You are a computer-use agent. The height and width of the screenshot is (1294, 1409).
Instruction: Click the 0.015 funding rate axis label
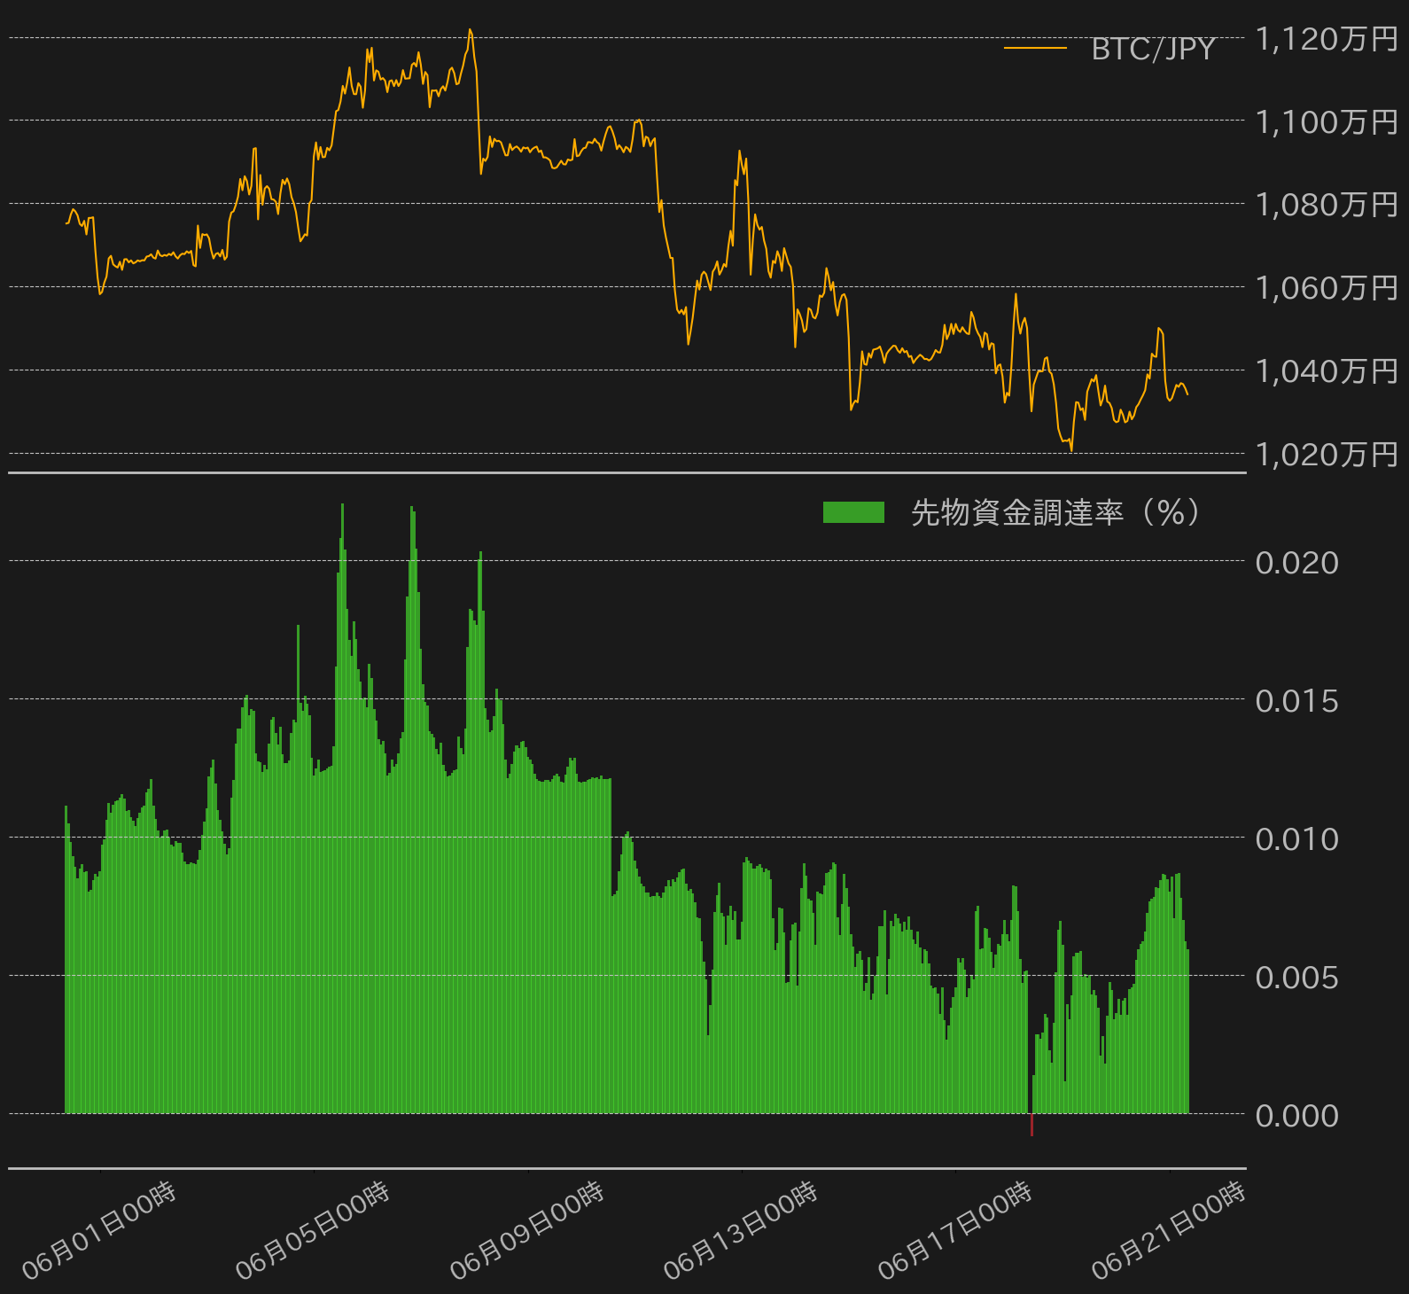pos(1297,700)
